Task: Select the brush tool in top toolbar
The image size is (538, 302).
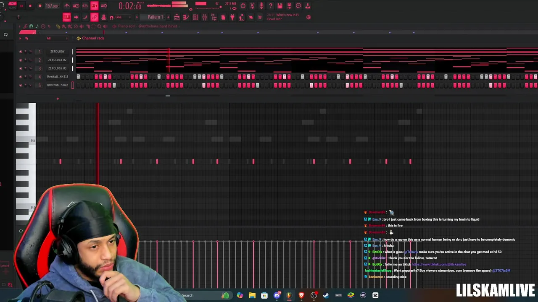Action: pyautogui.click(x=85, y=17)
